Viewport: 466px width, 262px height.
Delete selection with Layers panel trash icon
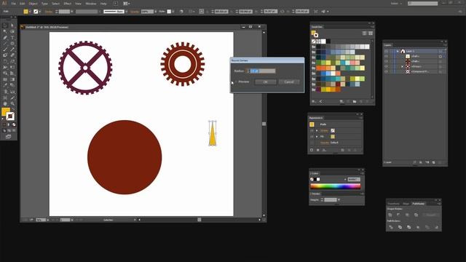coord(440,162)
